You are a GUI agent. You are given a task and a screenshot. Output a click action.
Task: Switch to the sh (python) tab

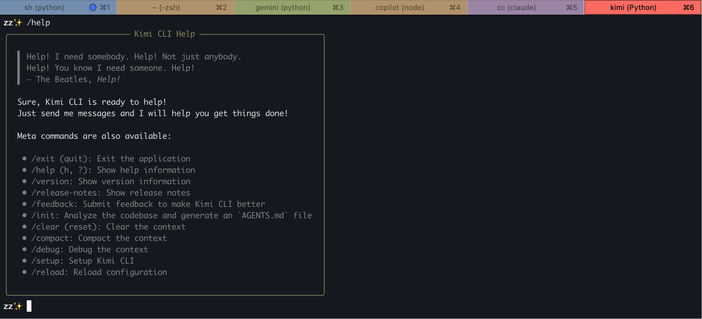tap(58, 7)
